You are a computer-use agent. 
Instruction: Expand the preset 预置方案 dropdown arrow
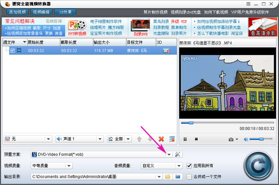point(169,155)
